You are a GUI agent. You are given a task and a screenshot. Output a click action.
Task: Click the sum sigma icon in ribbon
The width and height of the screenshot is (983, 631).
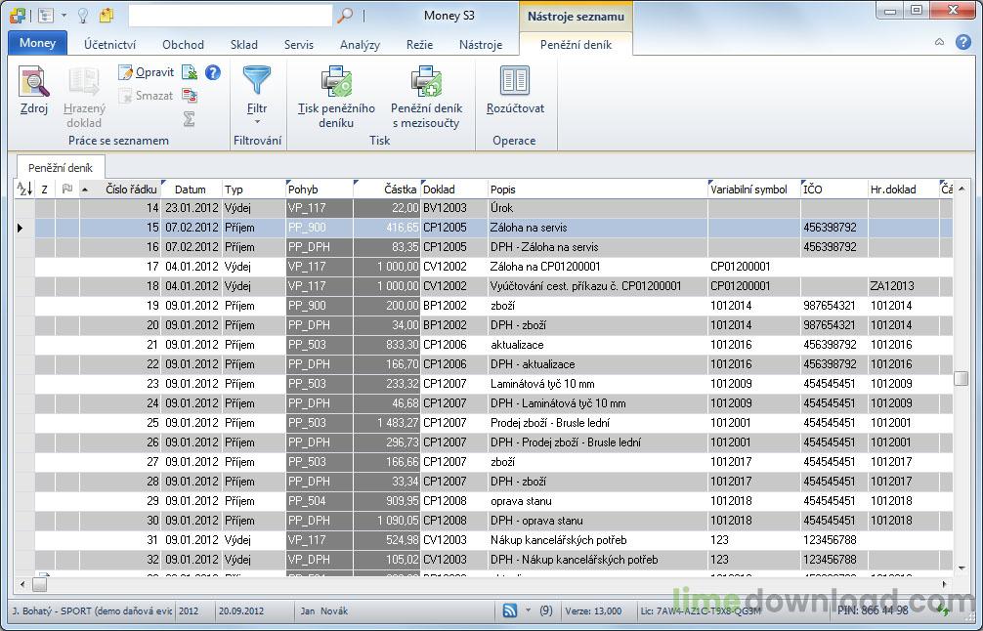tap(189, 118)
